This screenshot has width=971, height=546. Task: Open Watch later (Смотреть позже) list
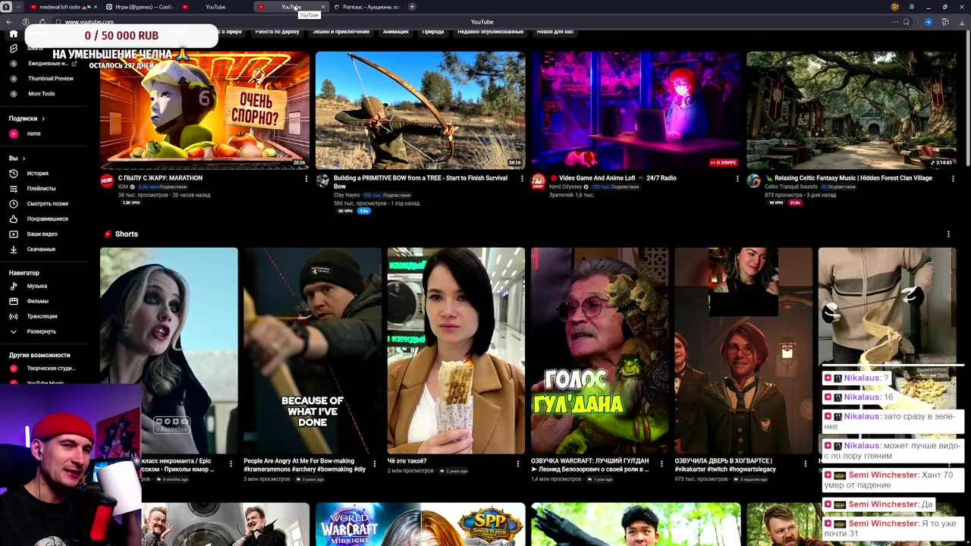coord(39,204)
